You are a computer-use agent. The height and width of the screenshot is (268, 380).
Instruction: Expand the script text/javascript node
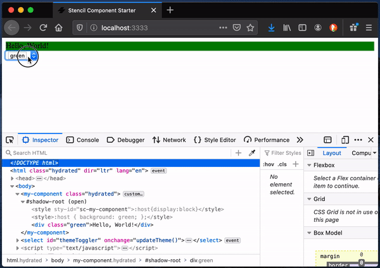18,248
